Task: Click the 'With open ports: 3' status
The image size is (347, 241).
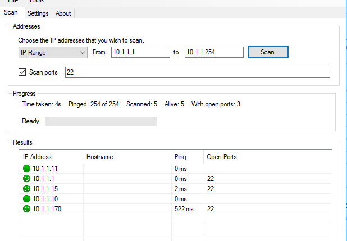Action: pyautogui.click(x=216, y=104)
